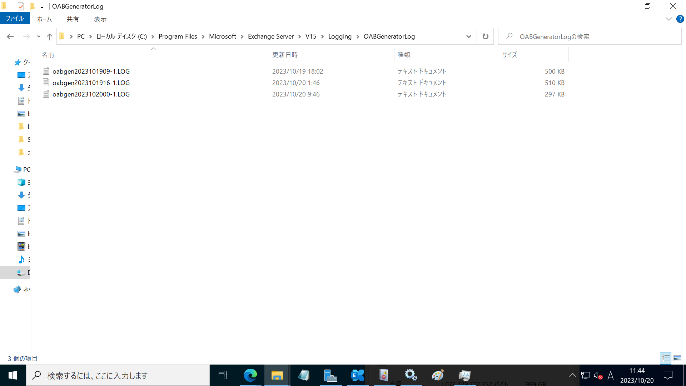Viewport: 686px width, 386px height.
Task: Click the file name oabgen2023101909-1.LOG
Action: coord(91,71)
